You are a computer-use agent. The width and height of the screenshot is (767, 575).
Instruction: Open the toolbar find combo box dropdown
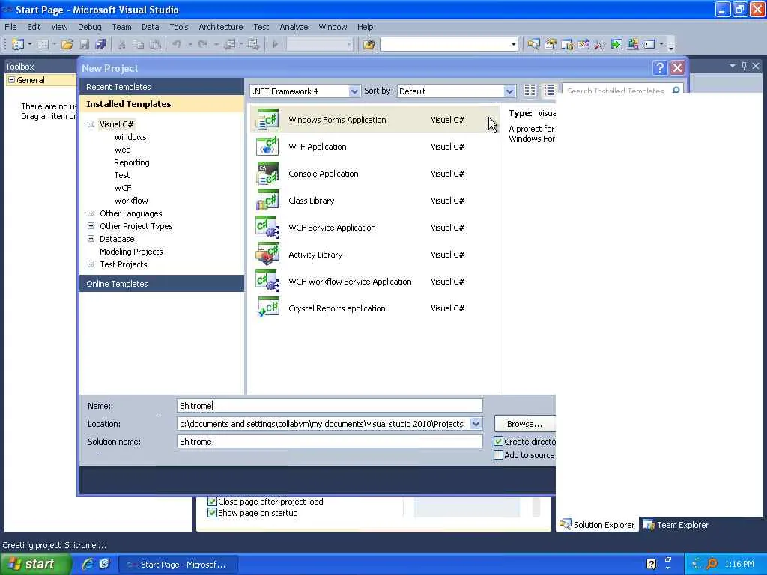pos(513,44)
